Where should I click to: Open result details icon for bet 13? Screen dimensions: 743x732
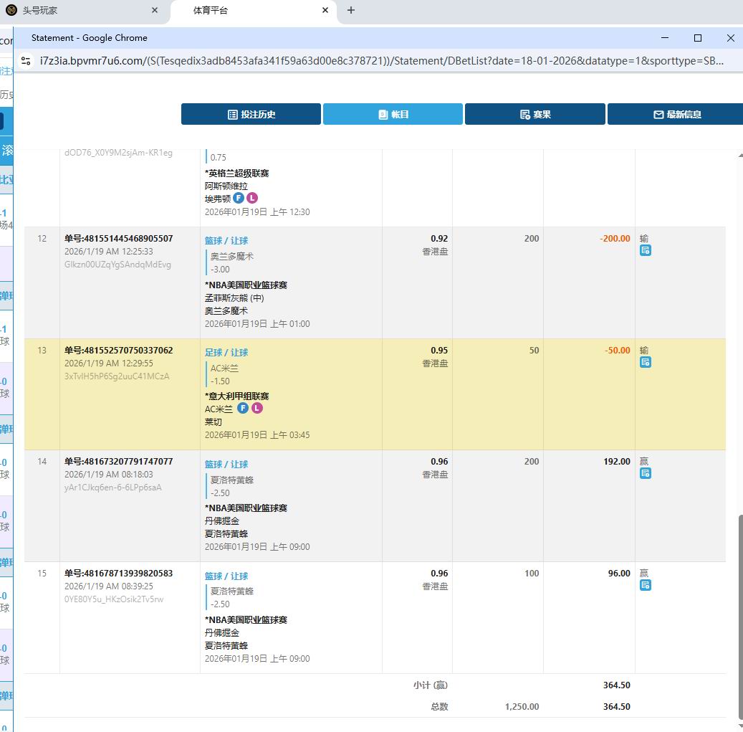coord(645,362)
